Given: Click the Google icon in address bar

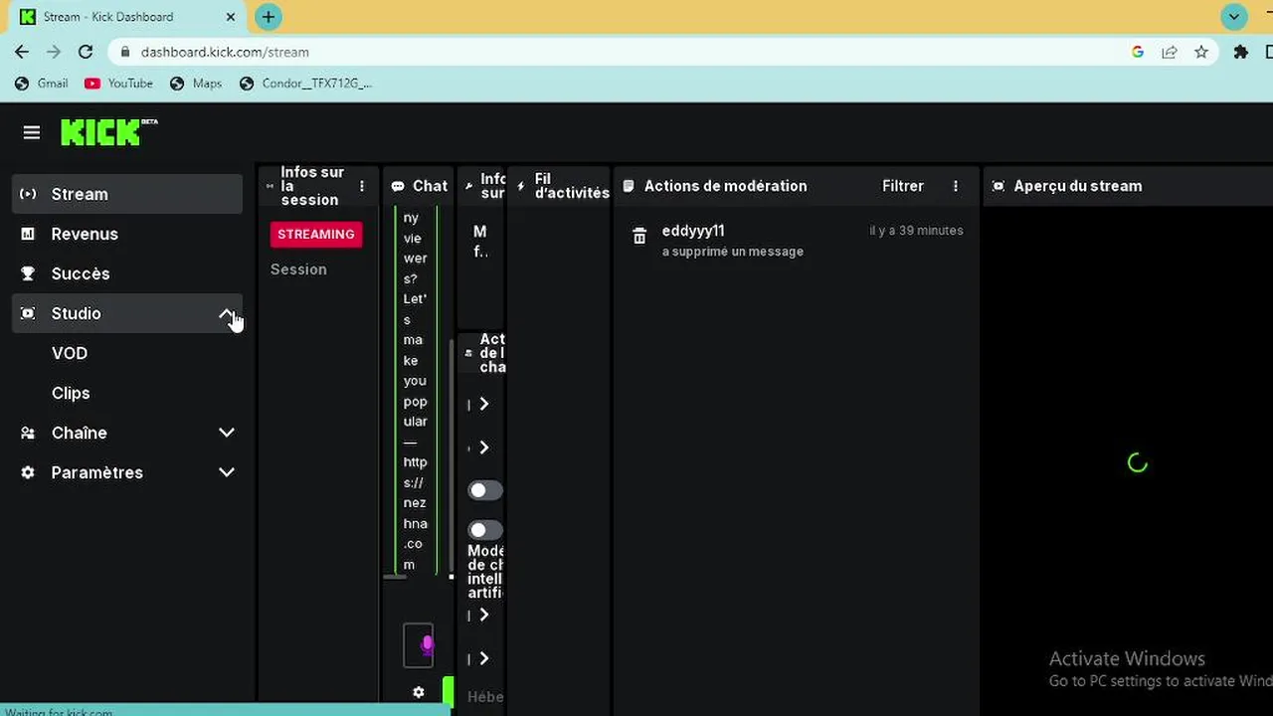Looking at the screenshot, I should [1138, 52].
